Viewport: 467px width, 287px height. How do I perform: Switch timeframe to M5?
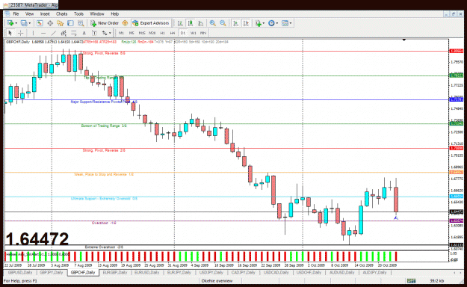pos(132,33)
